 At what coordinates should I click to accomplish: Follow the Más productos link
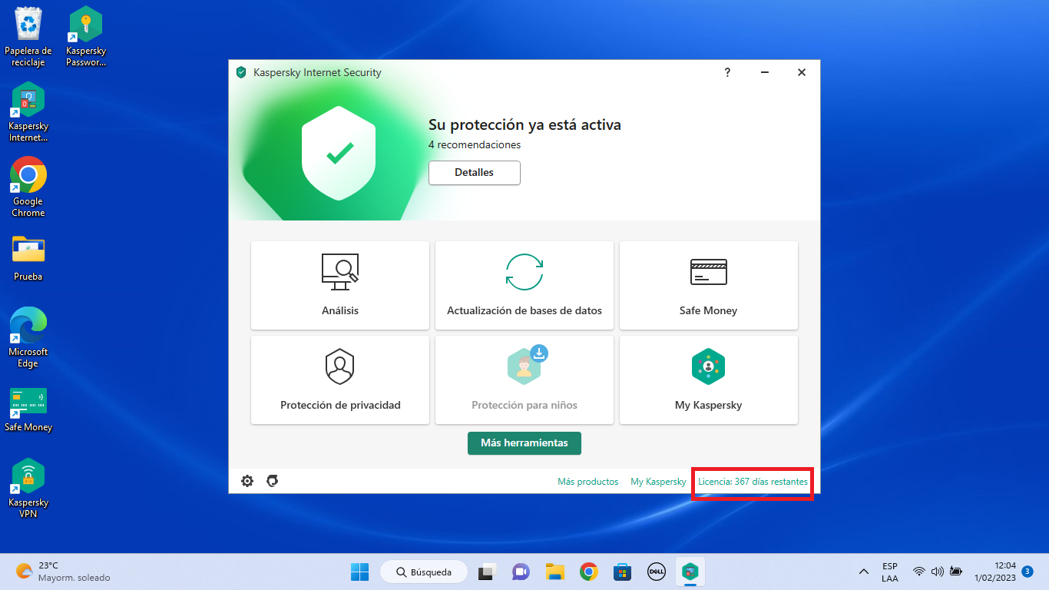587,482
